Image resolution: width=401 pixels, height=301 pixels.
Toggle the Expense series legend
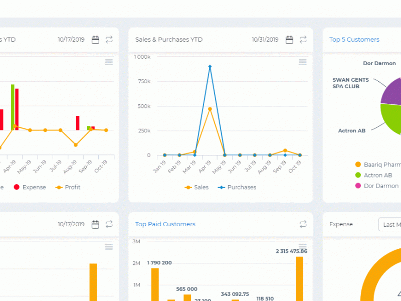tap(30, 187)
